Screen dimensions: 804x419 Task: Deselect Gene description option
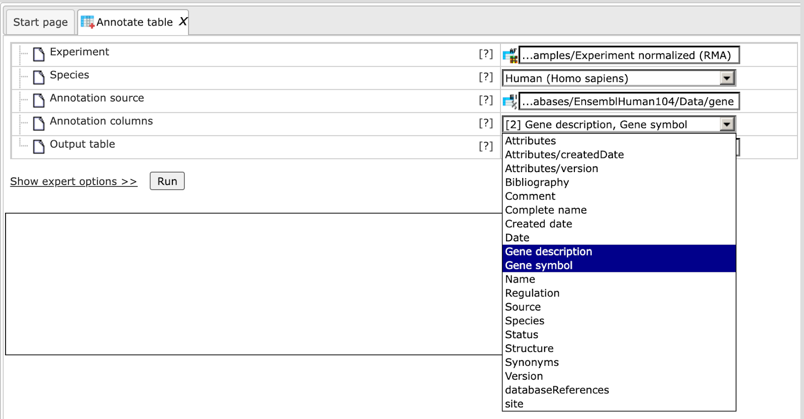[x=619, y=251]
